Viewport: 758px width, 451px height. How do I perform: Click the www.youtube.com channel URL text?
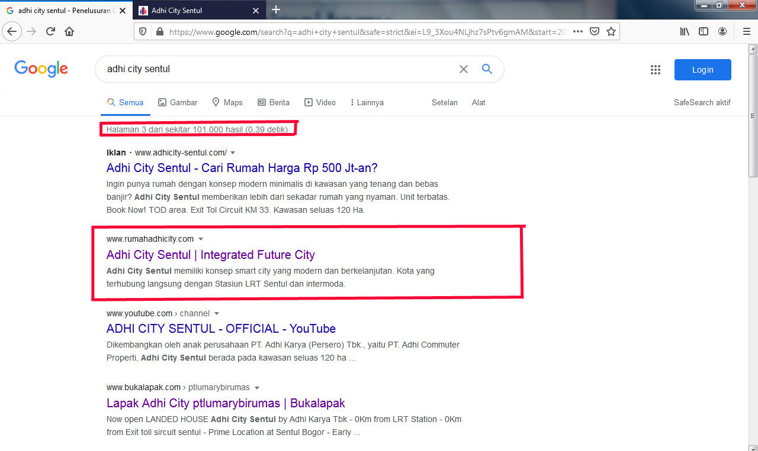point(158,313)
